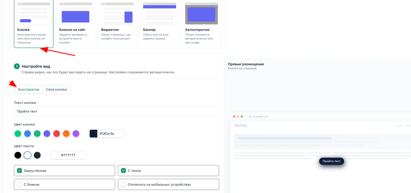Edit the #ffffff text hex field
411x193 pixels.
point(72,155)
